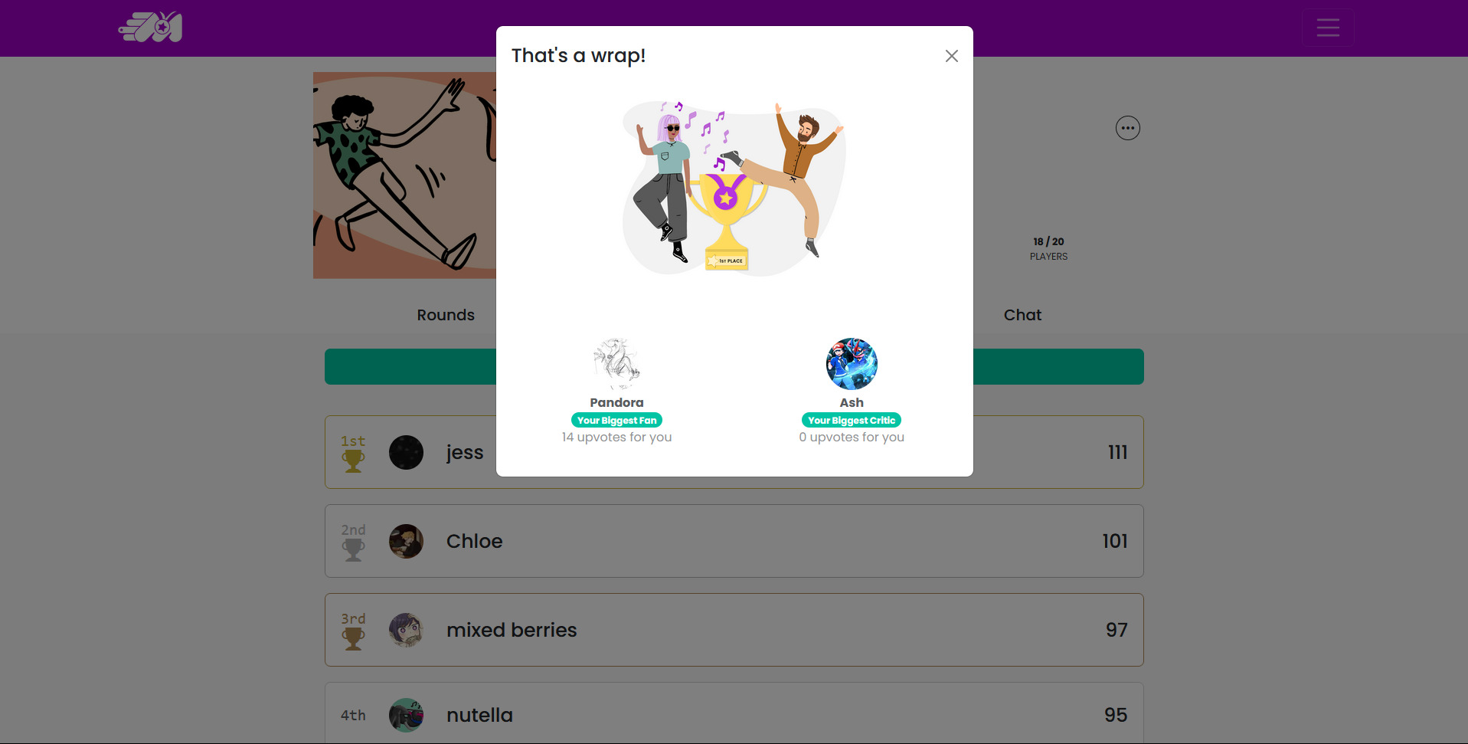This screenshot has width=1468, height=744.
Task: Click Pandora's avatar in the dialog
Action: coord(616,364)
